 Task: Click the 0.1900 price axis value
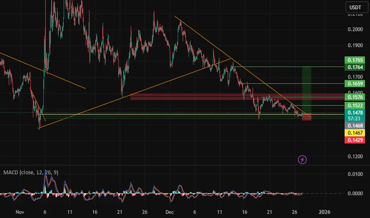pos(355,45)
